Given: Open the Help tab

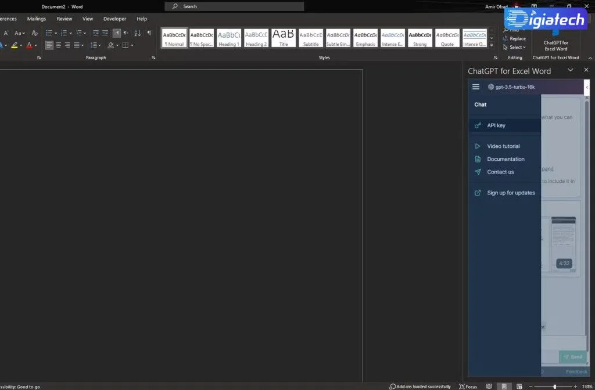Looking at the screenshot, I should [x=142, y=19].
